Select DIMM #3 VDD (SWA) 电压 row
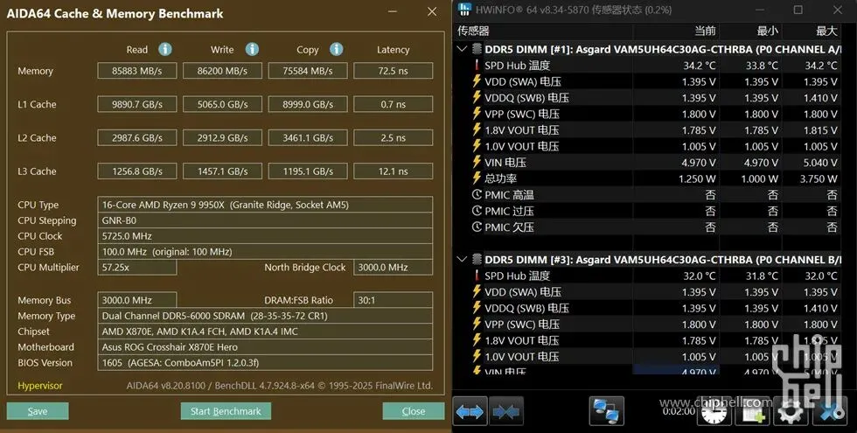 coord(648,292)
